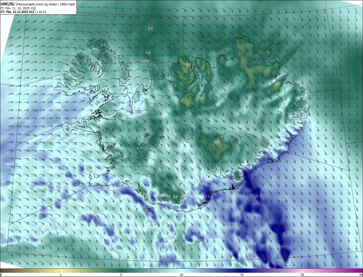The image size is (363, 277).
Task: Click the 15.2 value label
Action: pyautogui.click(x=209, y=197)
